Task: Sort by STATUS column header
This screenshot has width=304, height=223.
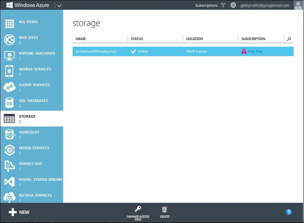Action: tap(137, 39)
